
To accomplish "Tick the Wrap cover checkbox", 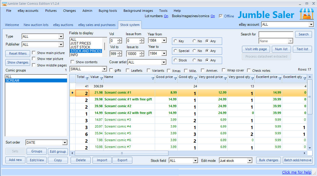I will point(224,70).
